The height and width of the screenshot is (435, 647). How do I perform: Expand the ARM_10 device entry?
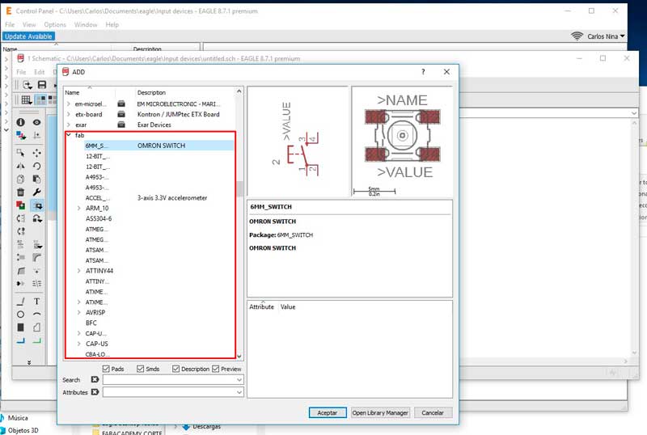[78, 208]
